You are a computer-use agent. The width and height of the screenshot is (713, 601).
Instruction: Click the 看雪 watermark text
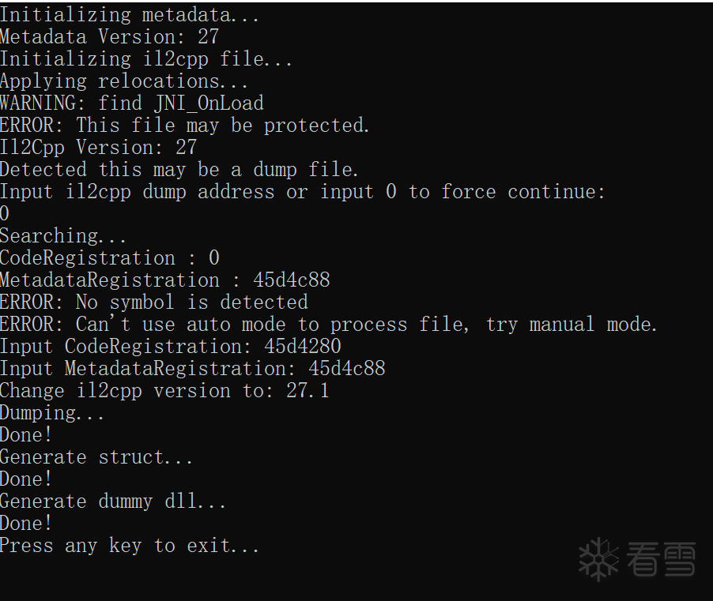pyautogui.click(x=661, y=559)
